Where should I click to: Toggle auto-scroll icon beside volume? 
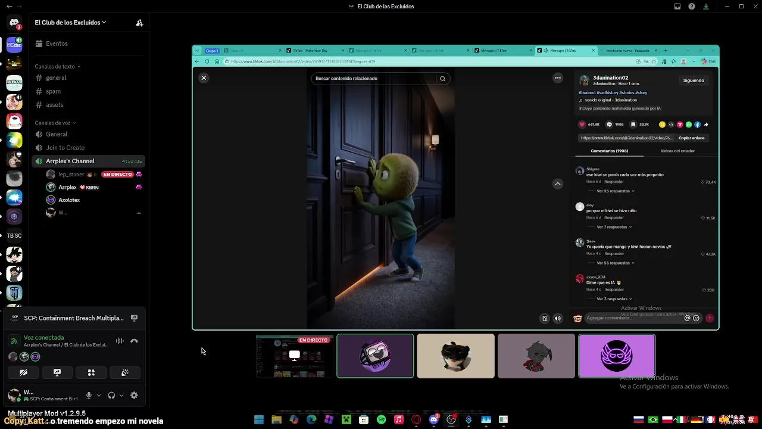[545, 318]
